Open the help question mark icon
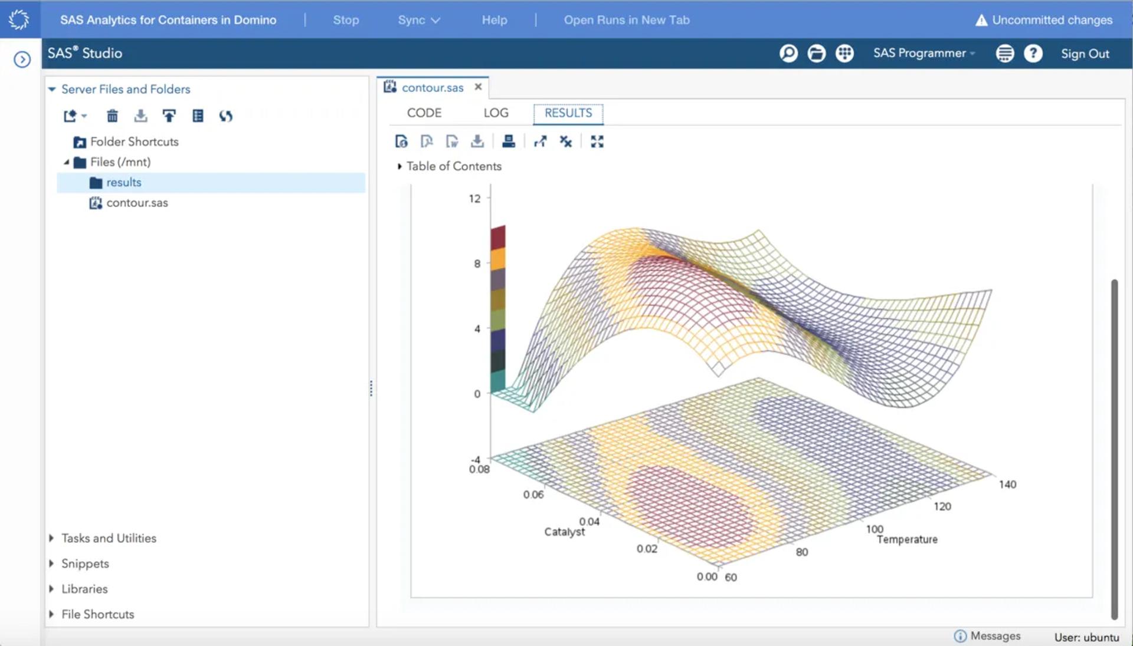 (x=1033, y=54)
